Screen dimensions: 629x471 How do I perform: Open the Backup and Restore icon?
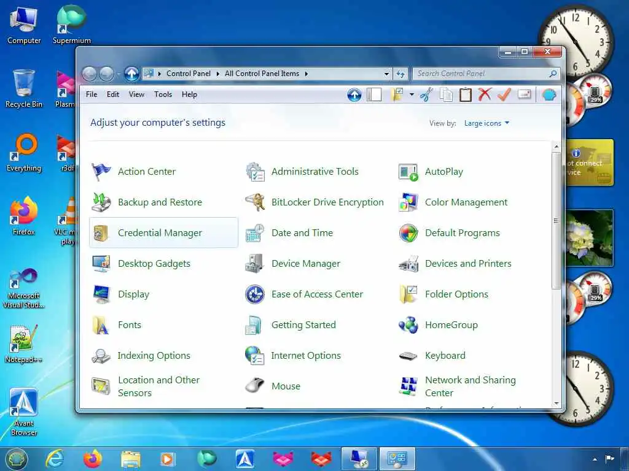click(101, 202)
